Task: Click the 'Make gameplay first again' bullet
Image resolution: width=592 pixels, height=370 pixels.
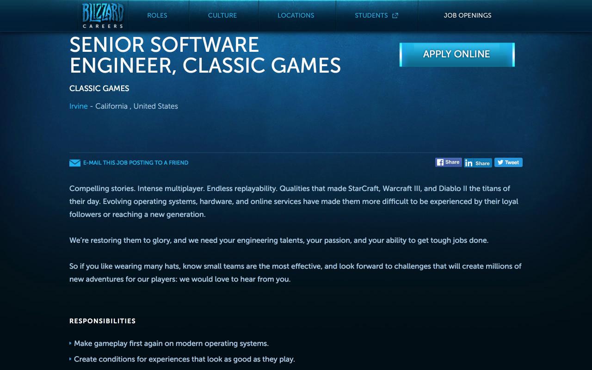Action: pos(171,344)
